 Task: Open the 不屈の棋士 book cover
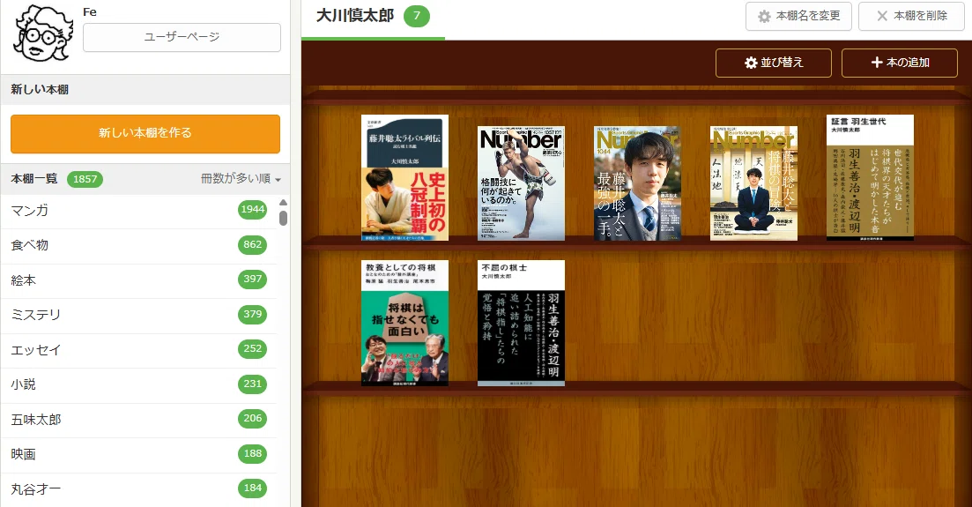click(521, 324)
